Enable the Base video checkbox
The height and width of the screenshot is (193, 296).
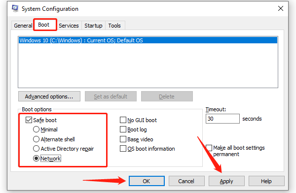point(123,139)
